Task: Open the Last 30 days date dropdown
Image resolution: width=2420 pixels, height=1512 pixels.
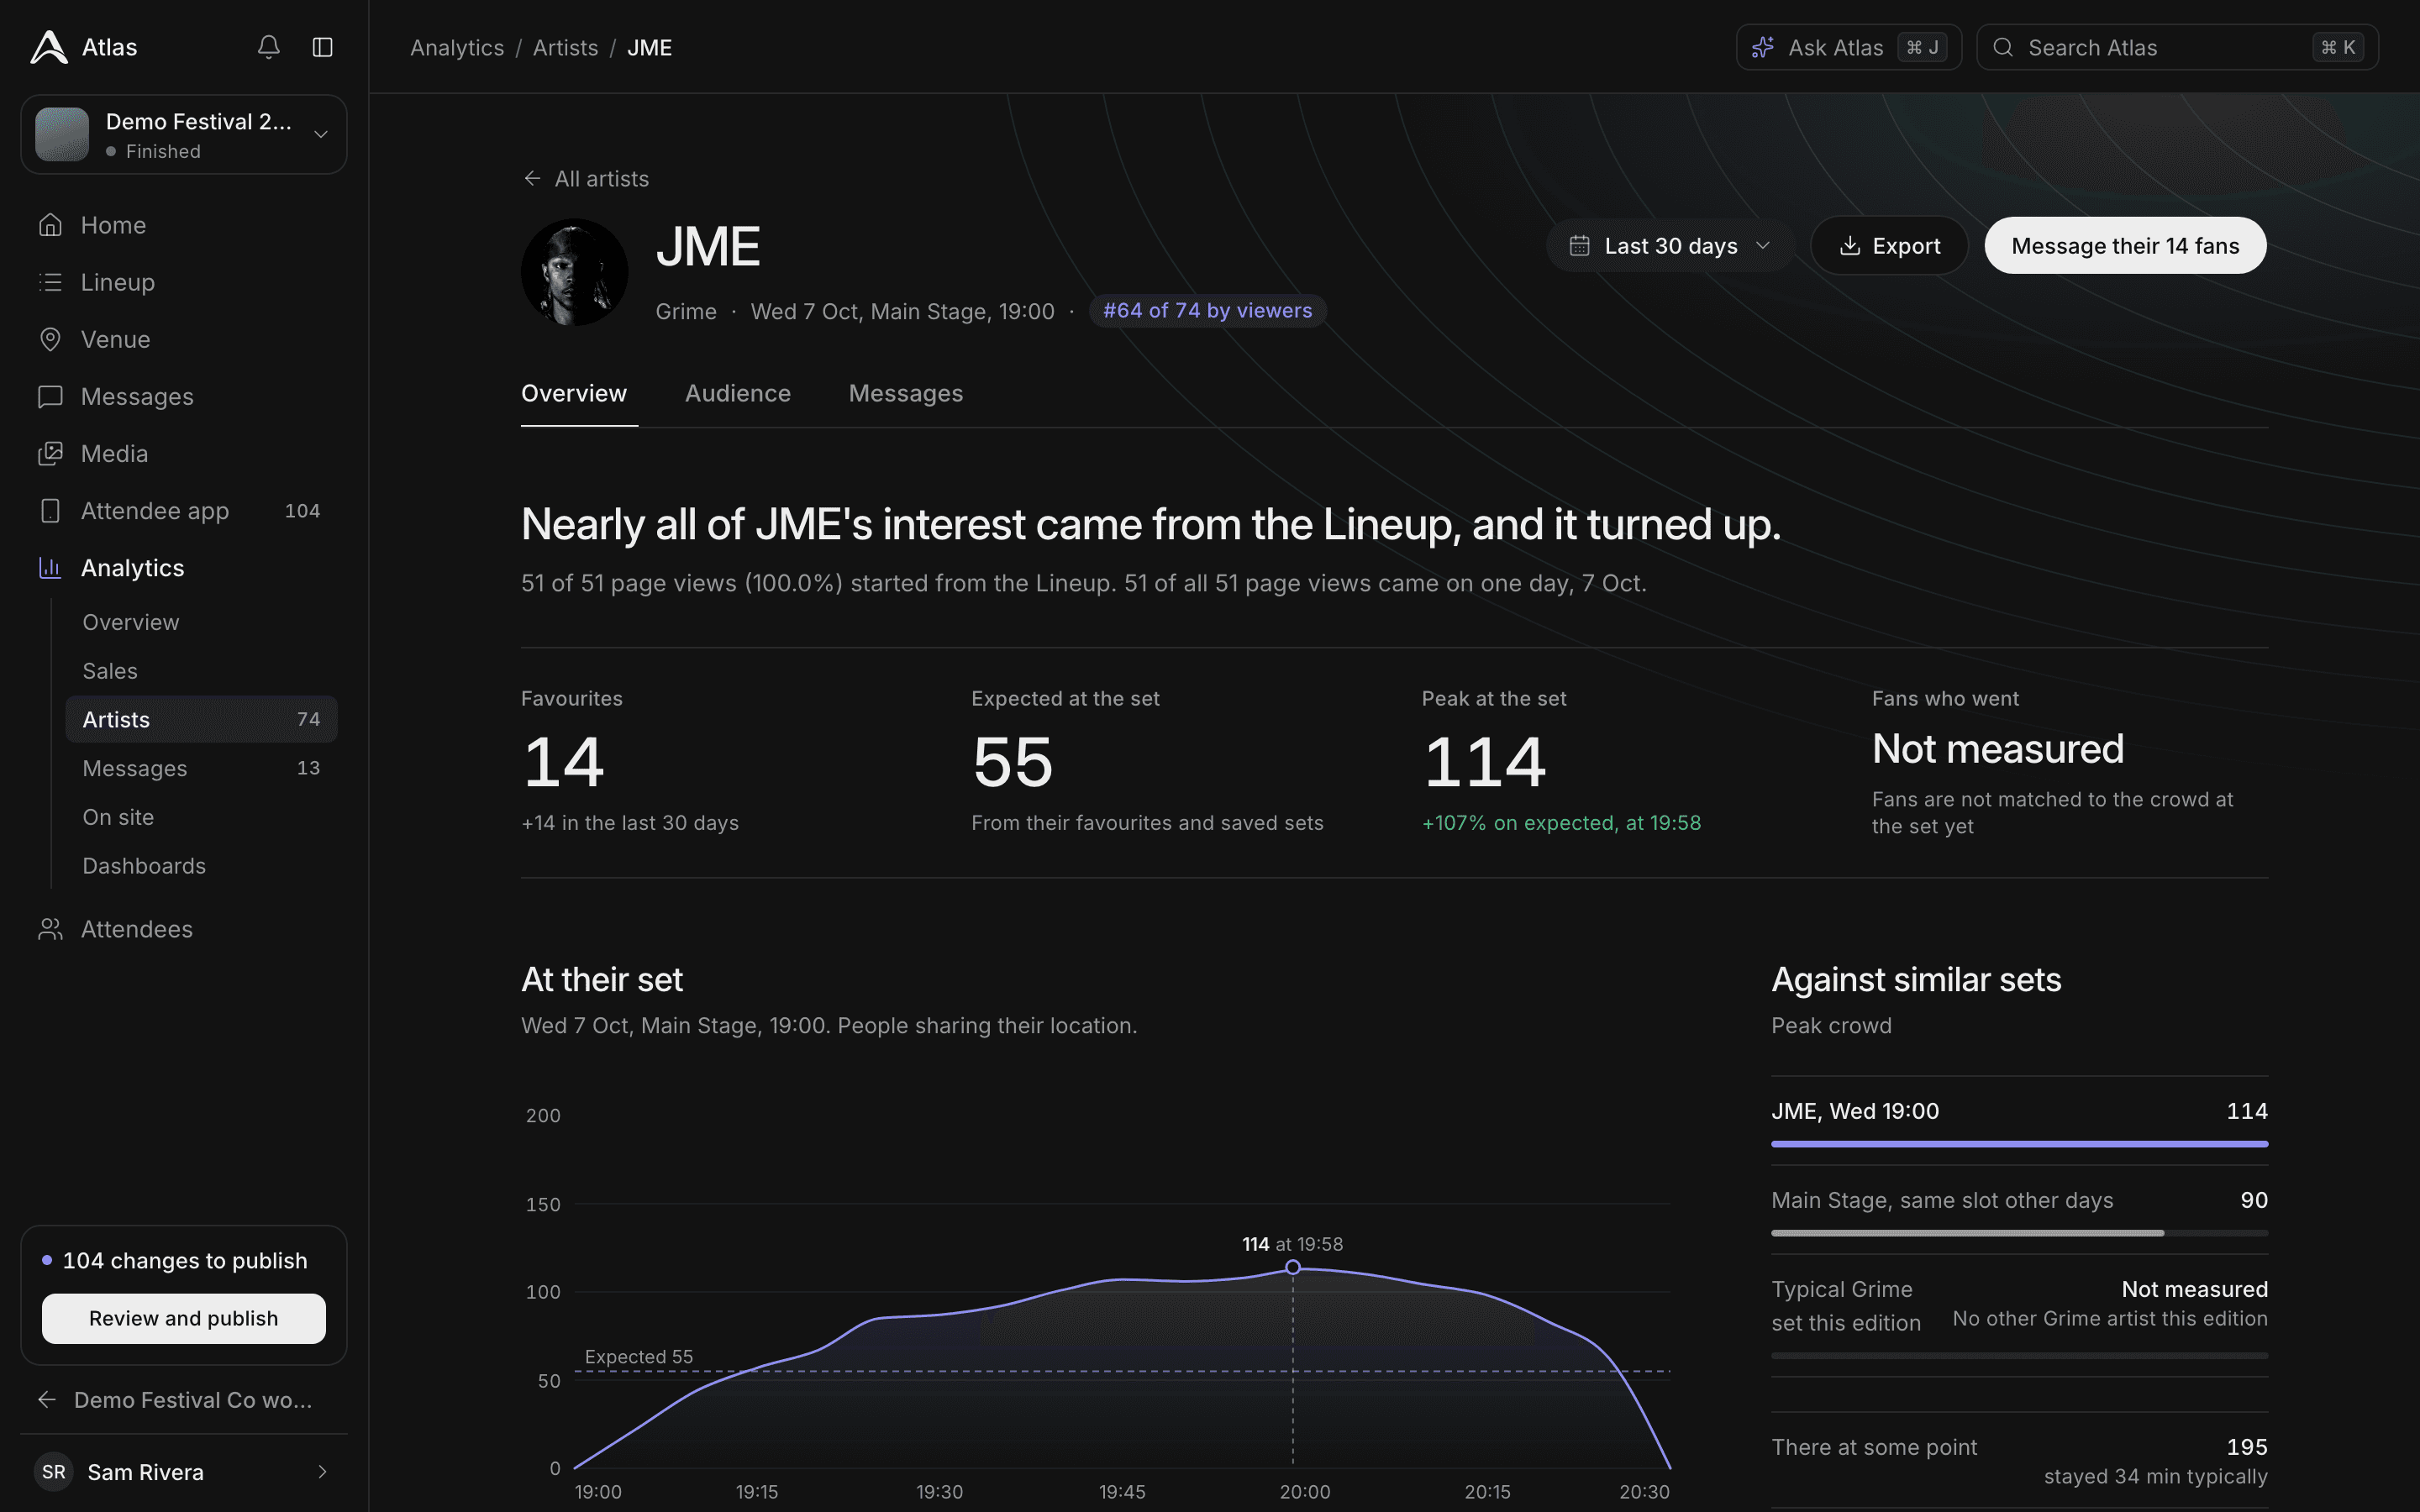Action: pos(1670,246)
